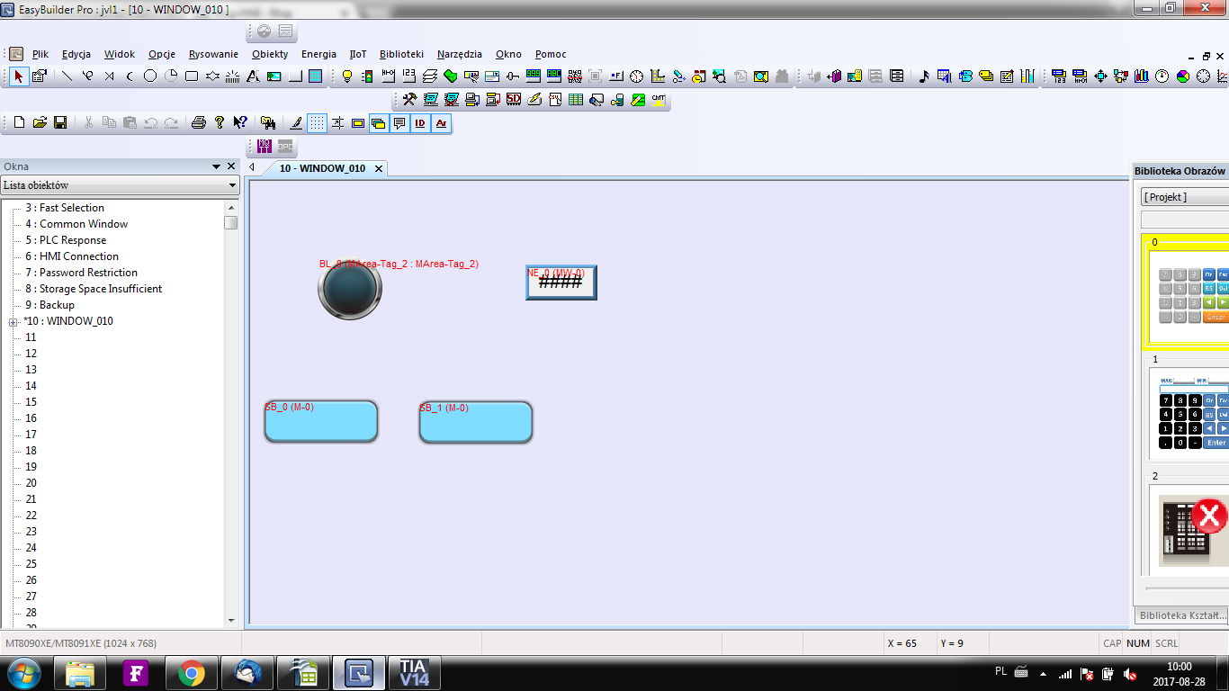Open Chrome from the taskbar

tap(191, 672)
